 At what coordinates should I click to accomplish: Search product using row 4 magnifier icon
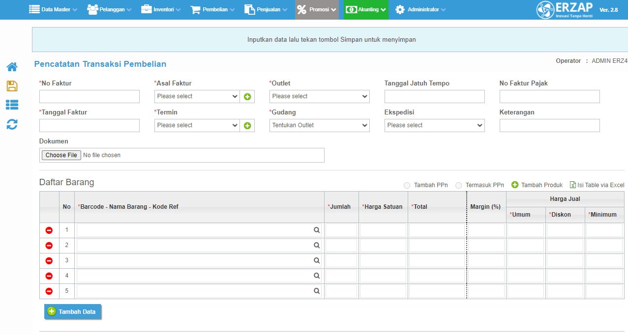tap(317, 276)
